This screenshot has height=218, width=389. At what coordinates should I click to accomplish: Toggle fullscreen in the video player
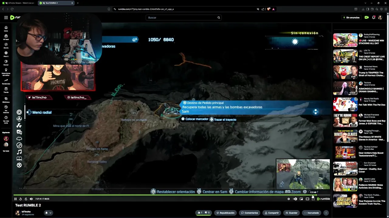(x=313, y=199)
